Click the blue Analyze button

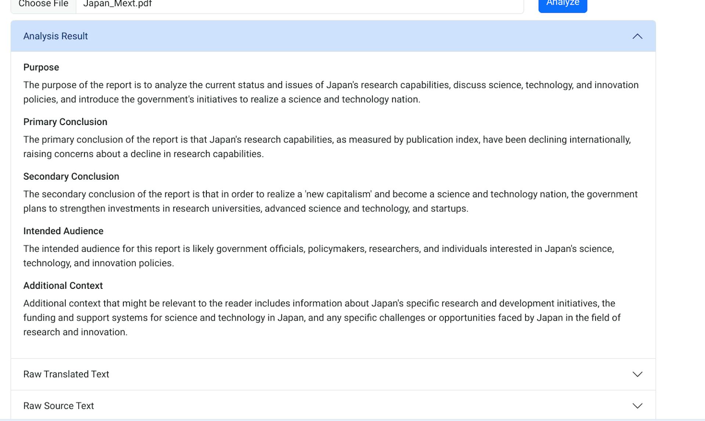(x=563, y=4)
